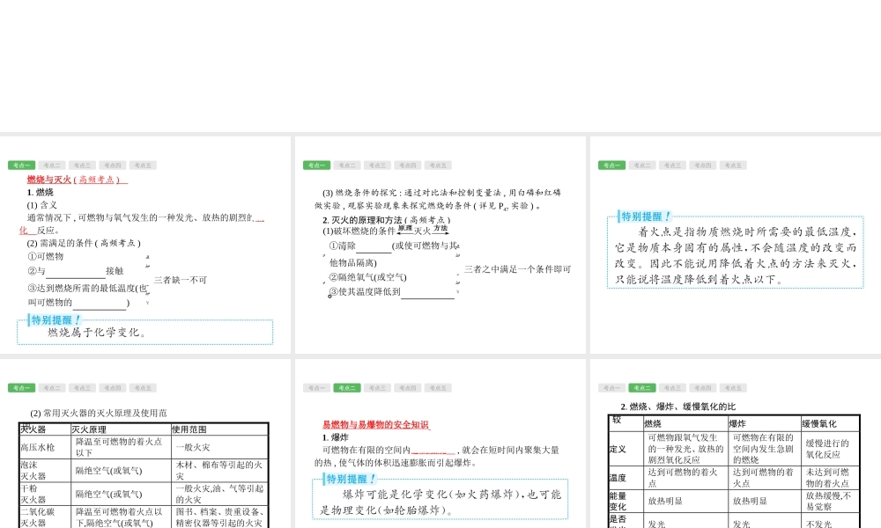Click the blank after 叫可燃物的
Viewport: 881px width, 528px height.
click(100, 303)
